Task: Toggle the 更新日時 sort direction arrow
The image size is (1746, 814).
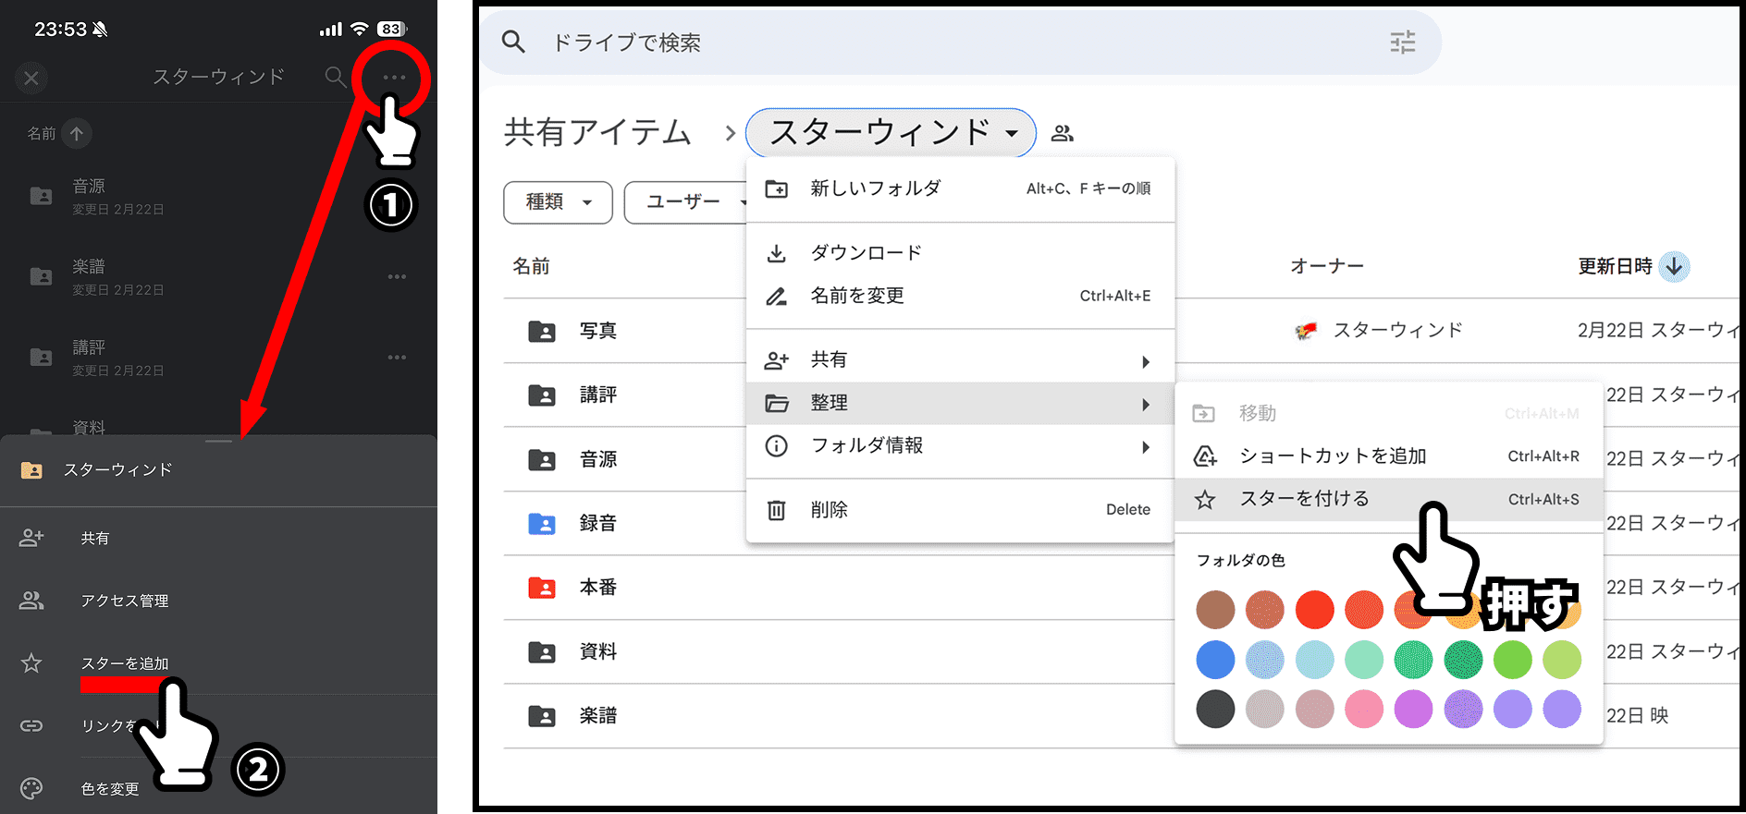Action: [x=1674, y=267]
